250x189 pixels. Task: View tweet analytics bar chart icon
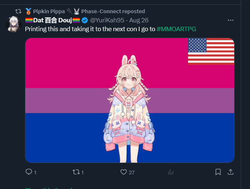171,172
